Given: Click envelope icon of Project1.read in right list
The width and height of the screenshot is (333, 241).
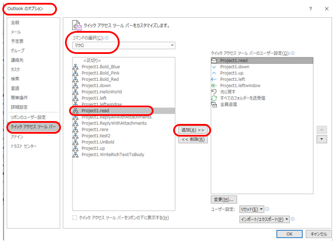Looking at the screenshot, I should point(214,61).
